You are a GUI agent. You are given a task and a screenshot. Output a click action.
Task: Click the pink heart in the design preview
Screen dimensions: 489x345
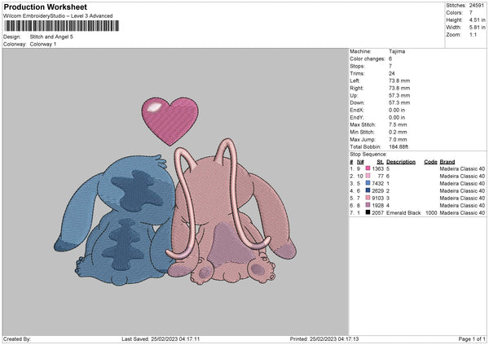tap(170, 120)
